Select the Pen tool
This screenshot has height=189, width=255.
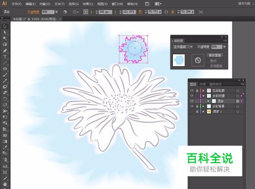click(5, 50)
